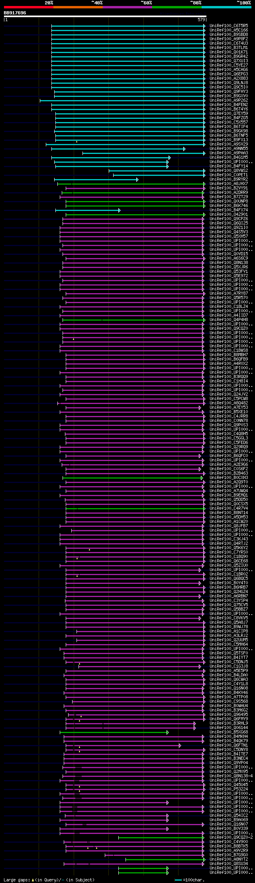
Task: Open hit UniRef100_Q01K71
Action: [229, 52]
